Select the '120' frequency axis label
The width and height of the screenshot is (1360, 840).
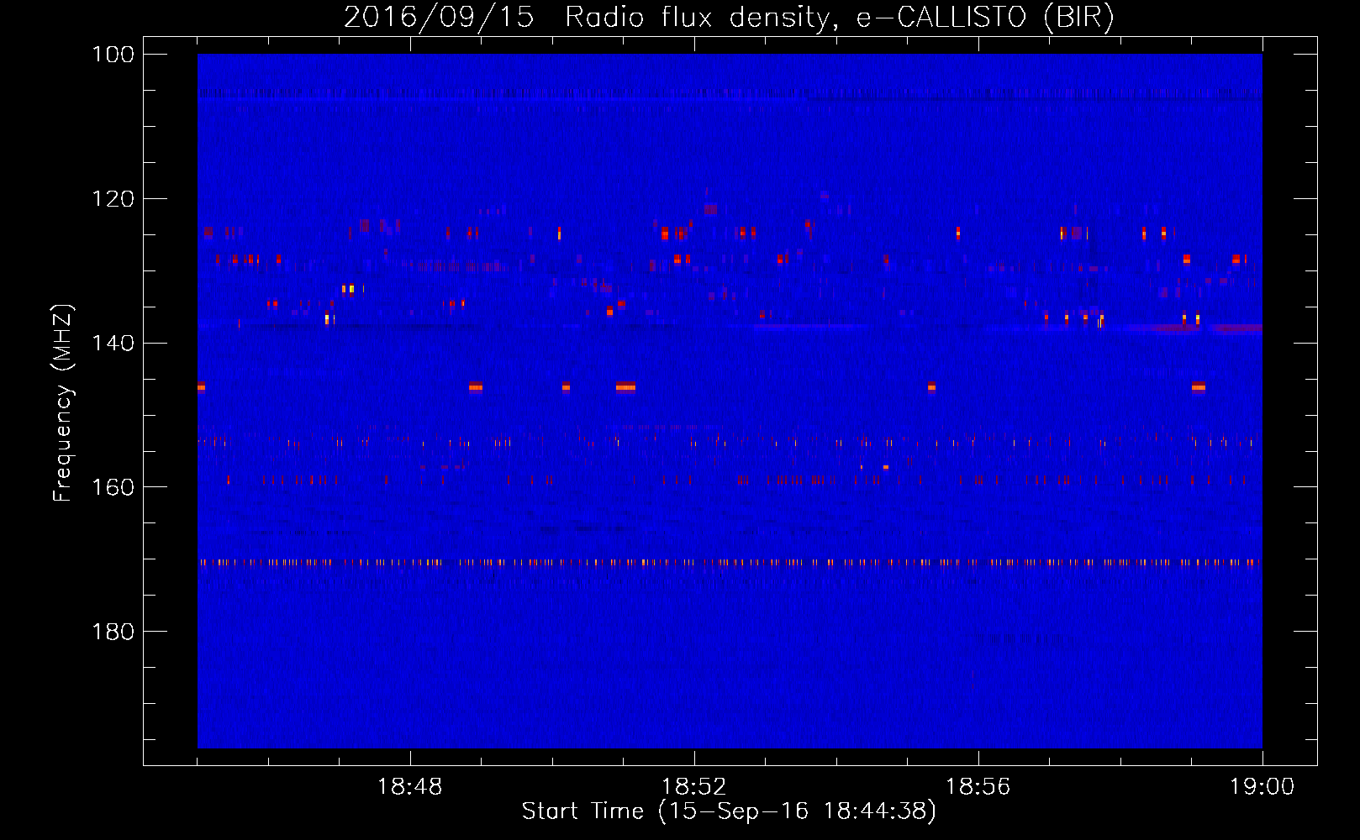coord(113,199)
